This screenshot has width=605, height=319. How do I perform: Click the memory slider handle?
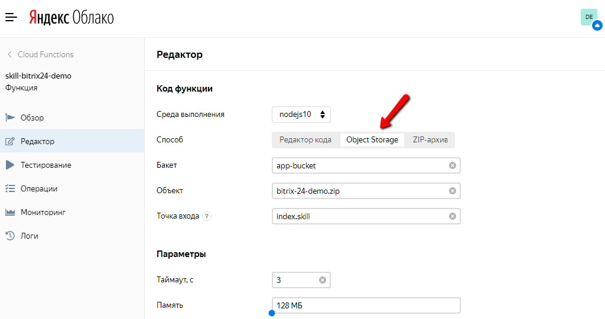tap(272, 313)
